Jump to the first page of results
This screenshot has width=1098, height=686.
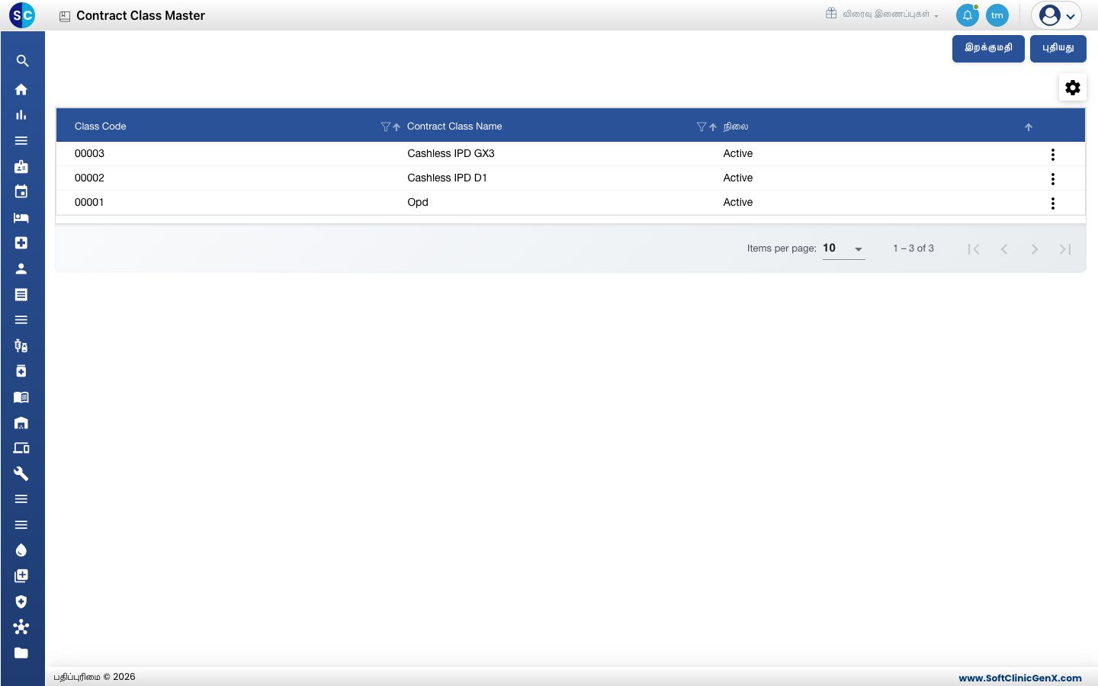tap(974, 249)
